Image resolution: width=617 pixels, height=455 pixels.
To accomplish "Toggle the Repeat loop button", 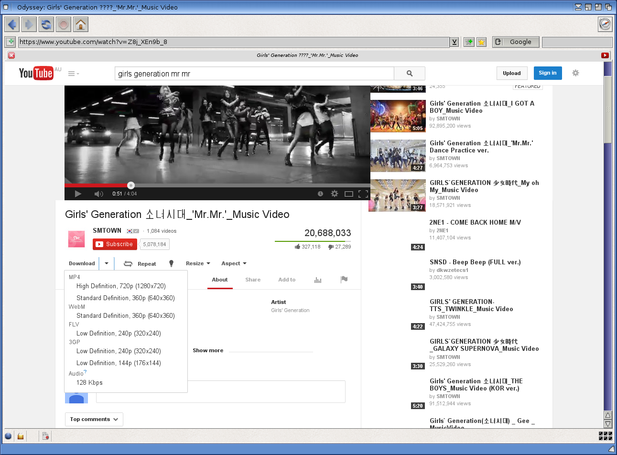I will [140, 264].
